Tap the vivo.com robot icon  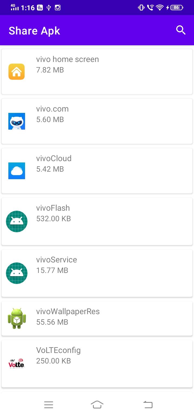click(x=17, y=121)
